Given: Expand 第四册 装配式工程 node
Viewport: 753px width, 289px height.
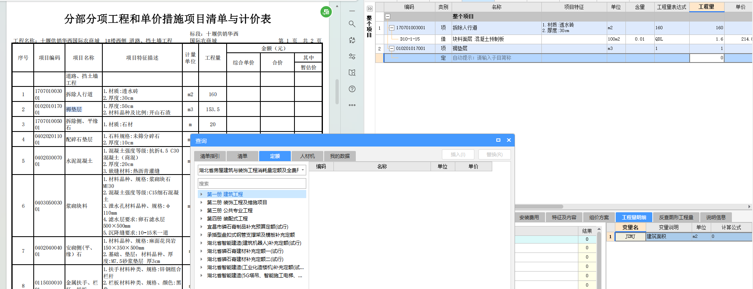Looking at the screenshot, I should coord(201,219).
